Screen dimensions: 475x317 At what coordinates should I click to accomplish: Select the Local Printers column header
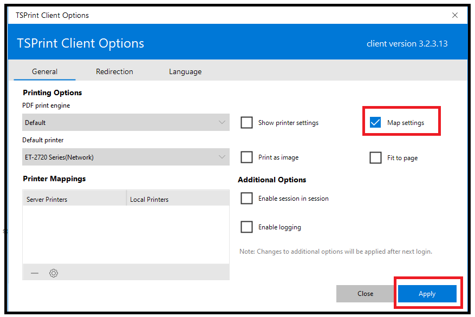178,198
